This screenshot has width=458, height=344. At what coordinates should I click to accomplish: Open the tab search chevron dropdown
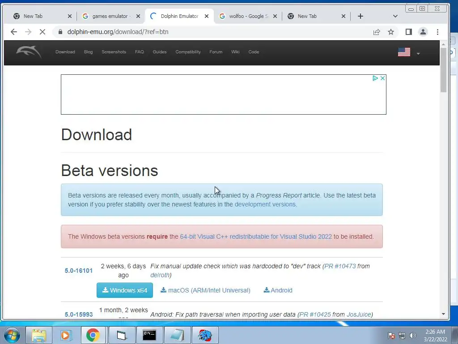click(395, 16)
